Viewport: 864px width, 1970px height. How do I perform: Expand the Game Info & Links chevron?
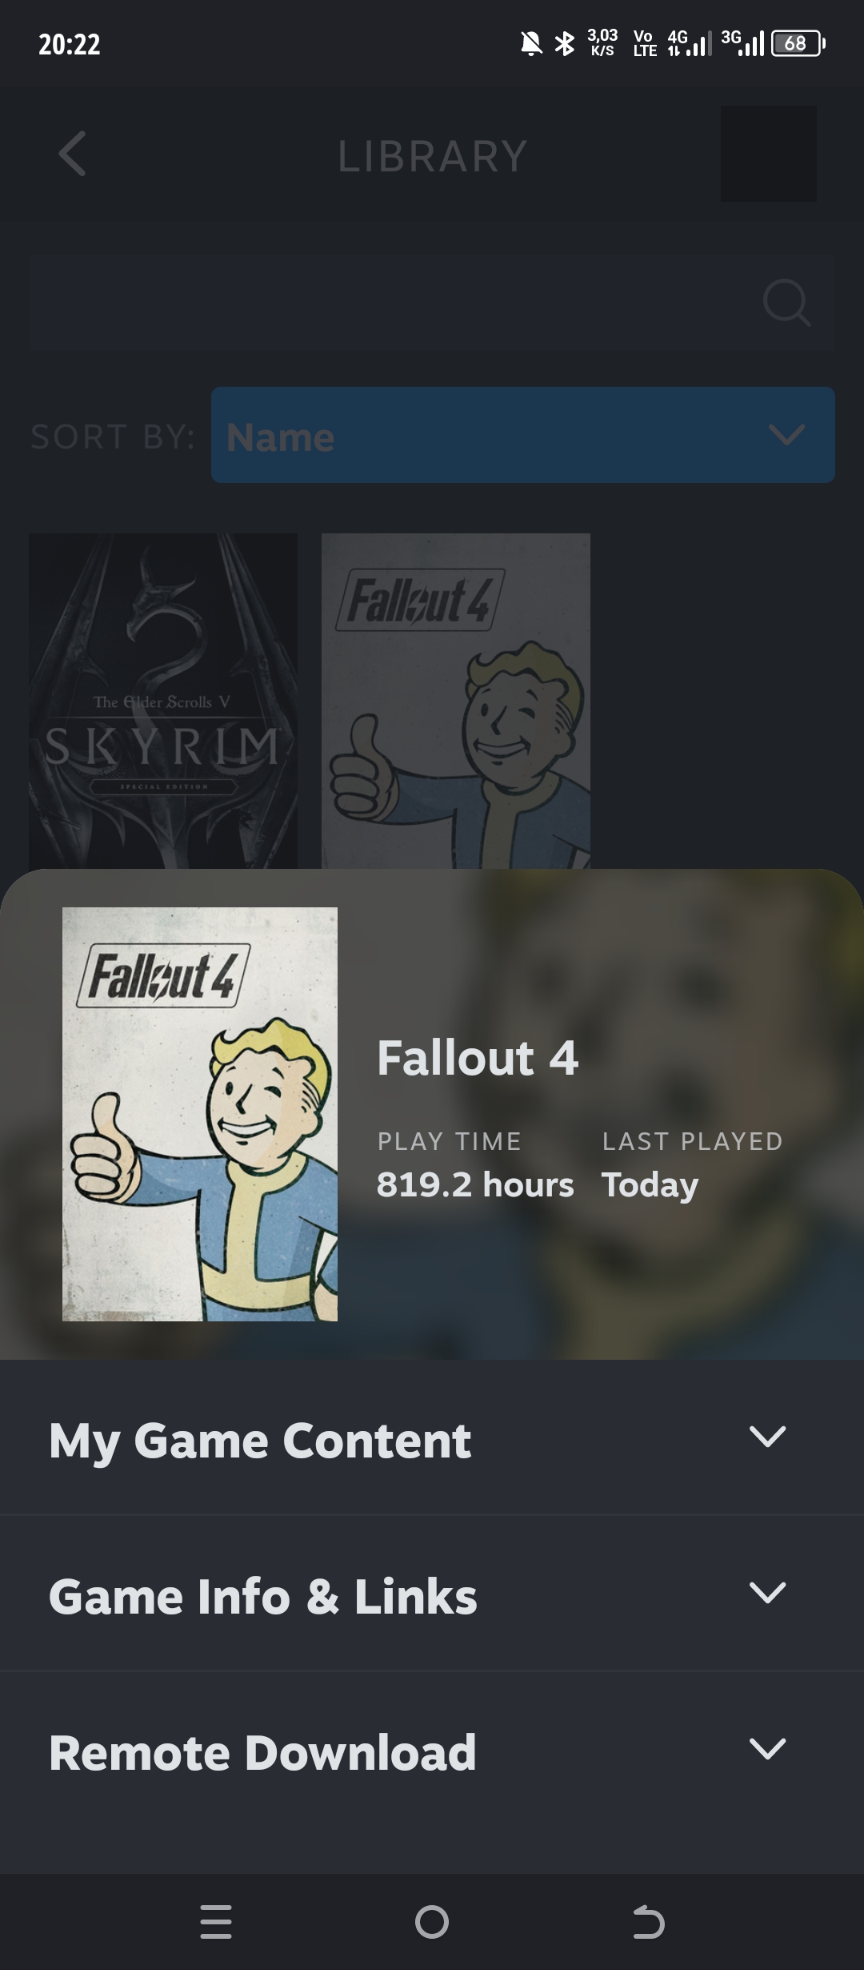[767, 1592]
